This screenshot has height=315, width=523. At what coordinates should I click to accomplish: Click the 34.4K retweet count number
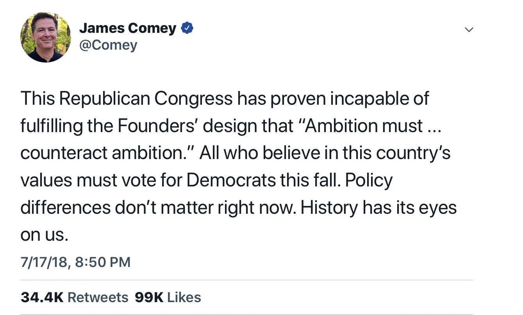tap(42, 297)
